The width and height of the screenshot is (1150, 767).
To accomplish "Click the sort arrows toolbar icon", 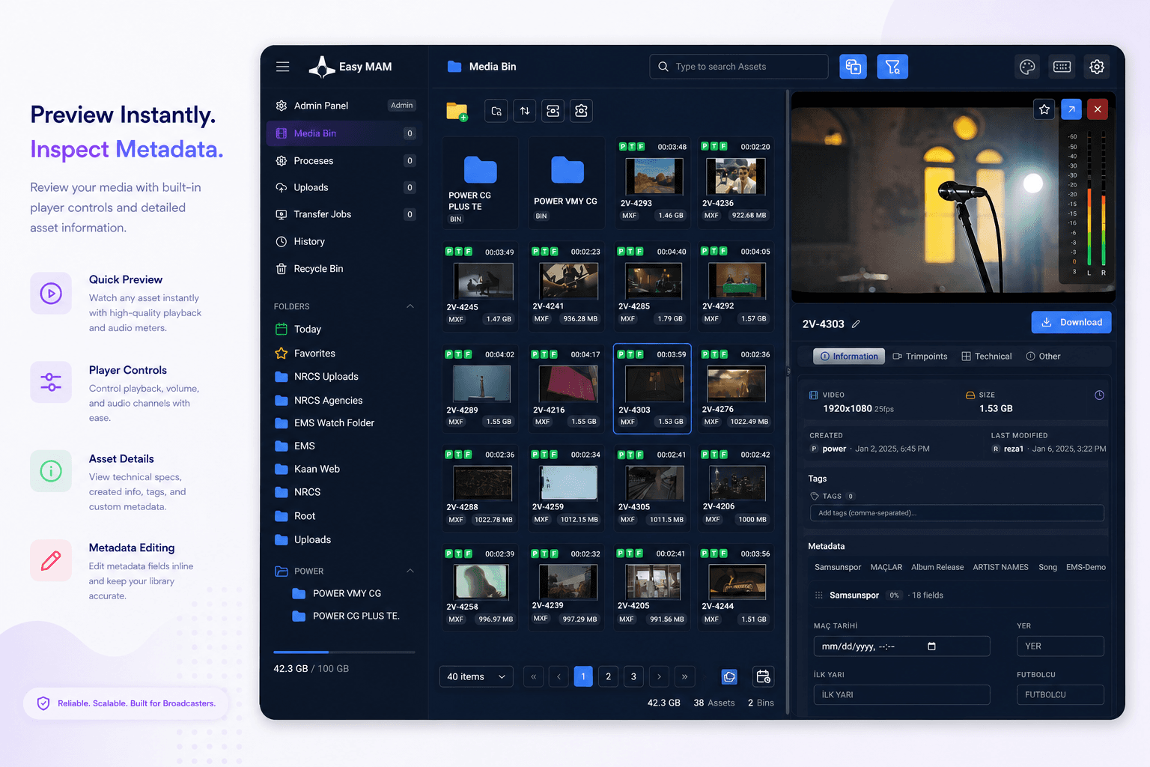I will point(525,111).
